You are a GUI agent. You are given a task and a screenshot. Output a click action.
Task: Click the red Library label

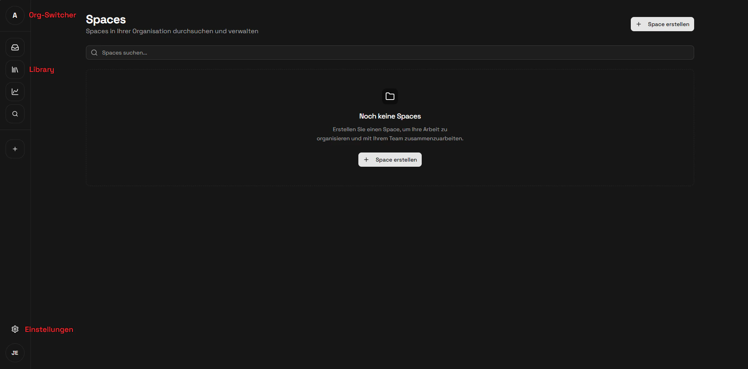pos(42,70)
